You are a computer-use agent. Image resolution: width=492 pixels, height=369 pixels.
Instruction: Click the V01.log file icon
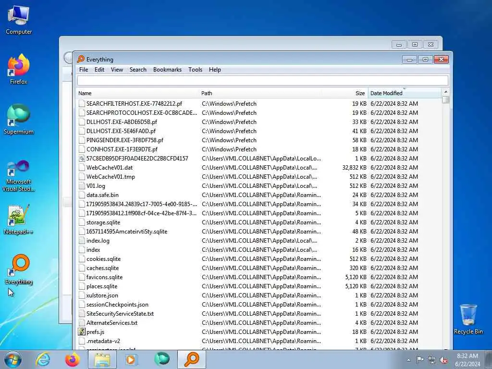[82, 186]
